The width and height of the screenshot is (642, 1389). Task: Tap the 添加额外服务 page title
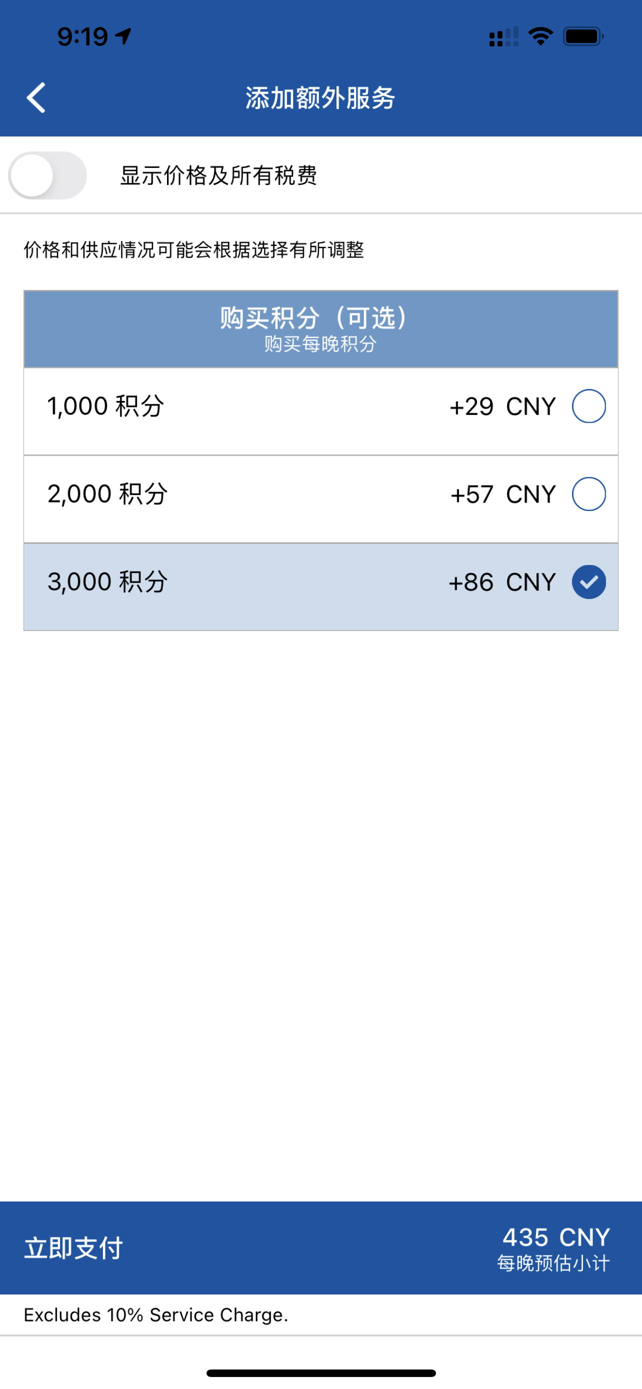click(320, 98)
